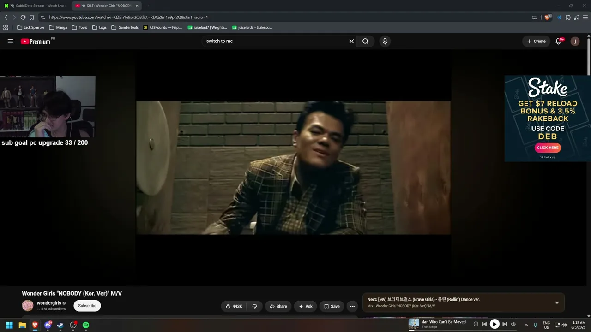Open the blue sound wave extension
591x332 pixels.
(x=559, y=17)
